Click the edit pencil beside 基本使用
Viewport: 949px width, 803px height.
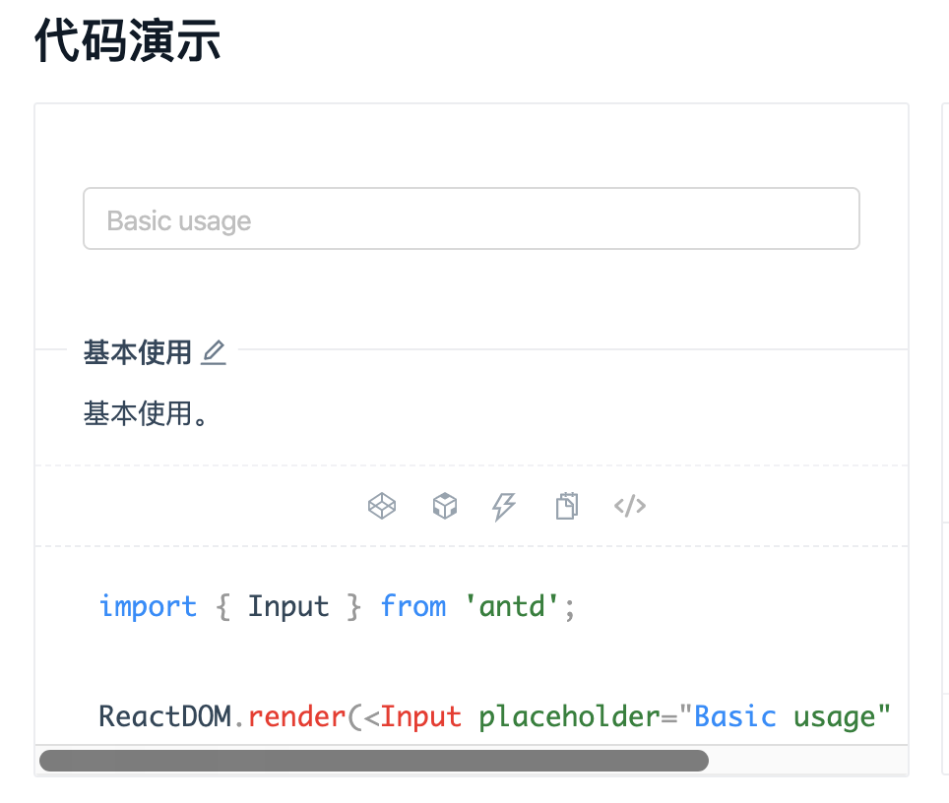(214, 352)
